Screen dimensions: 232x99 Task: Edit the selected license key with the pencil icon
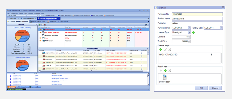coord(165,50)
